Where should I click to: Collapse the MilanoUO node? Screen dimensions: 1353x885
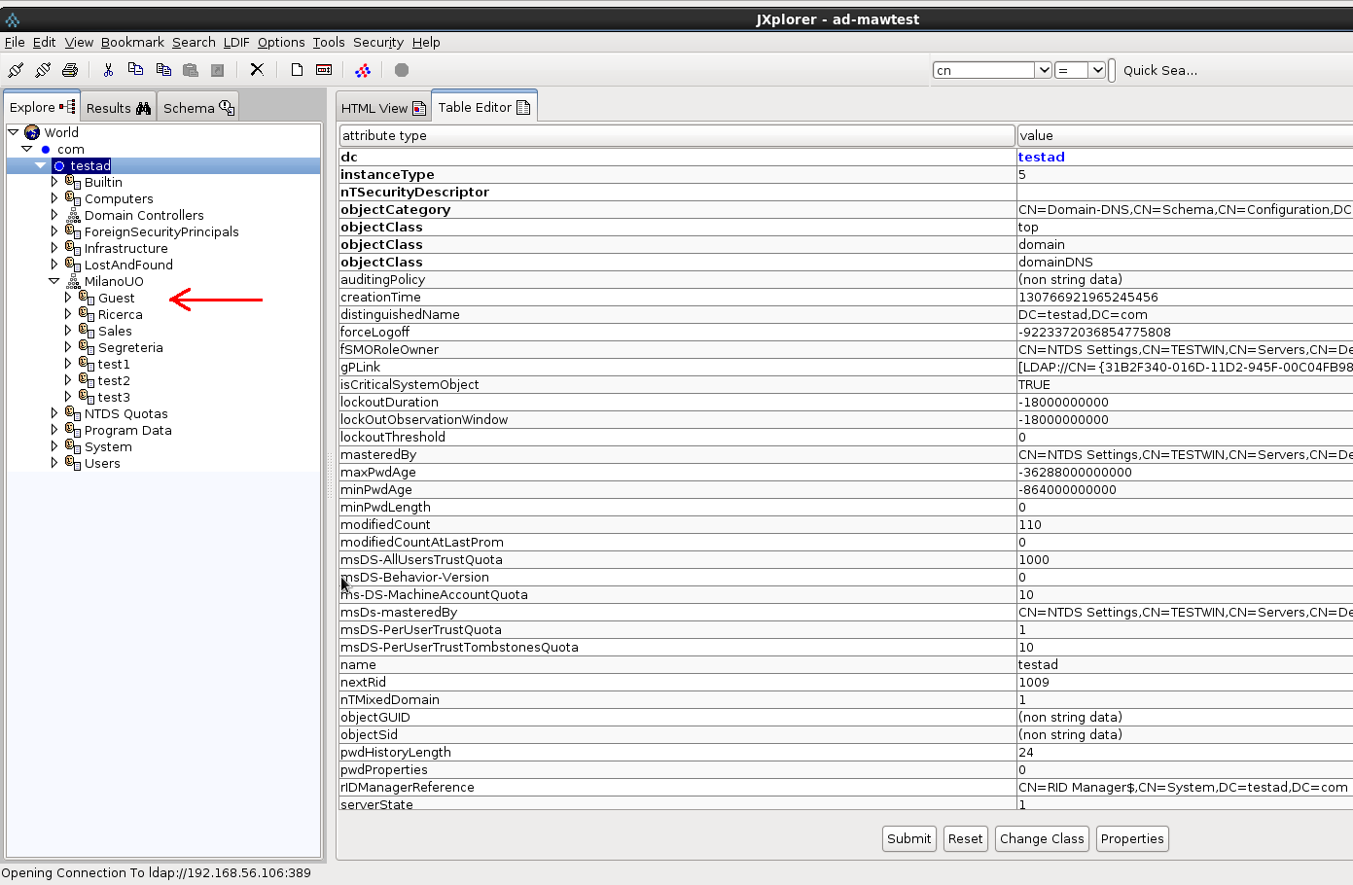(54, 281)
